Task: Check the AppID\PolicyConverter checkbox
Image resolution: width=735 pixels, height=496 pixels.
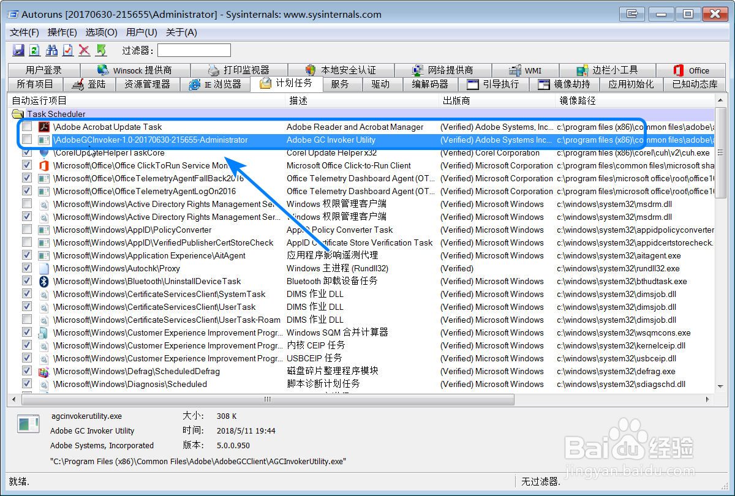Action: point(27,230)
